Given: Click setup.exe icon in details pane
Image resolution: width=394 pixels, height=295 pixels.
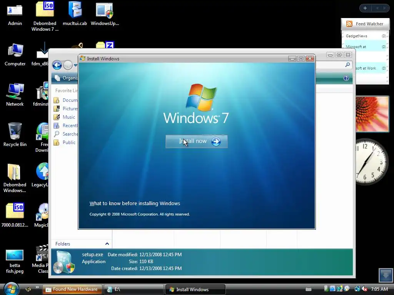Looking at the screenshot, I should click(x=65, y=262).
